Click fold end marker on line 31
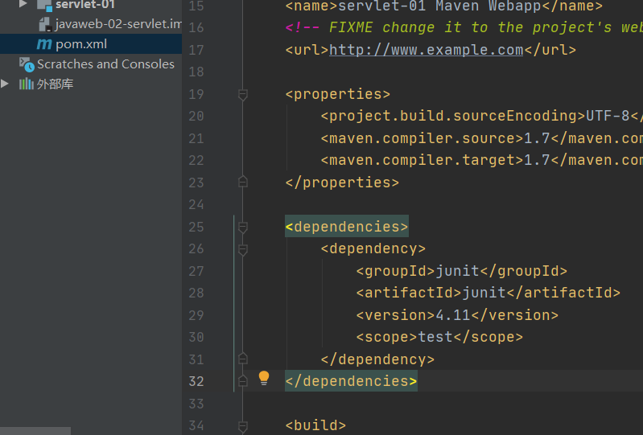This screenshot has width=643, height=435. [x=243, y=359]
